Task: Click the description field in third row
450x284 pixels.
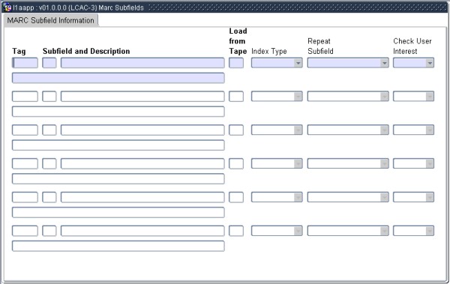Action: point(142,130)
